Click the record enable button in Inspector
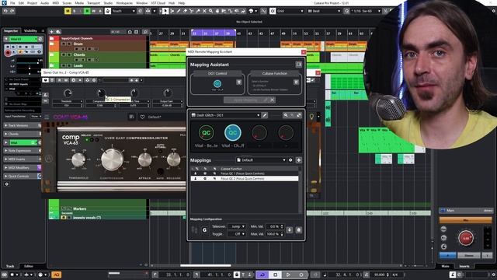497x280 pixels. pos(8,53)
